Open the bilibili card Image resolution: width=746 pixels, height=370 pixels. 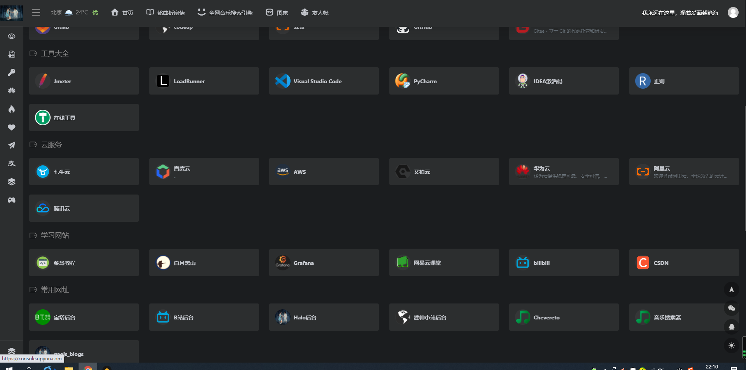[564, 263]
